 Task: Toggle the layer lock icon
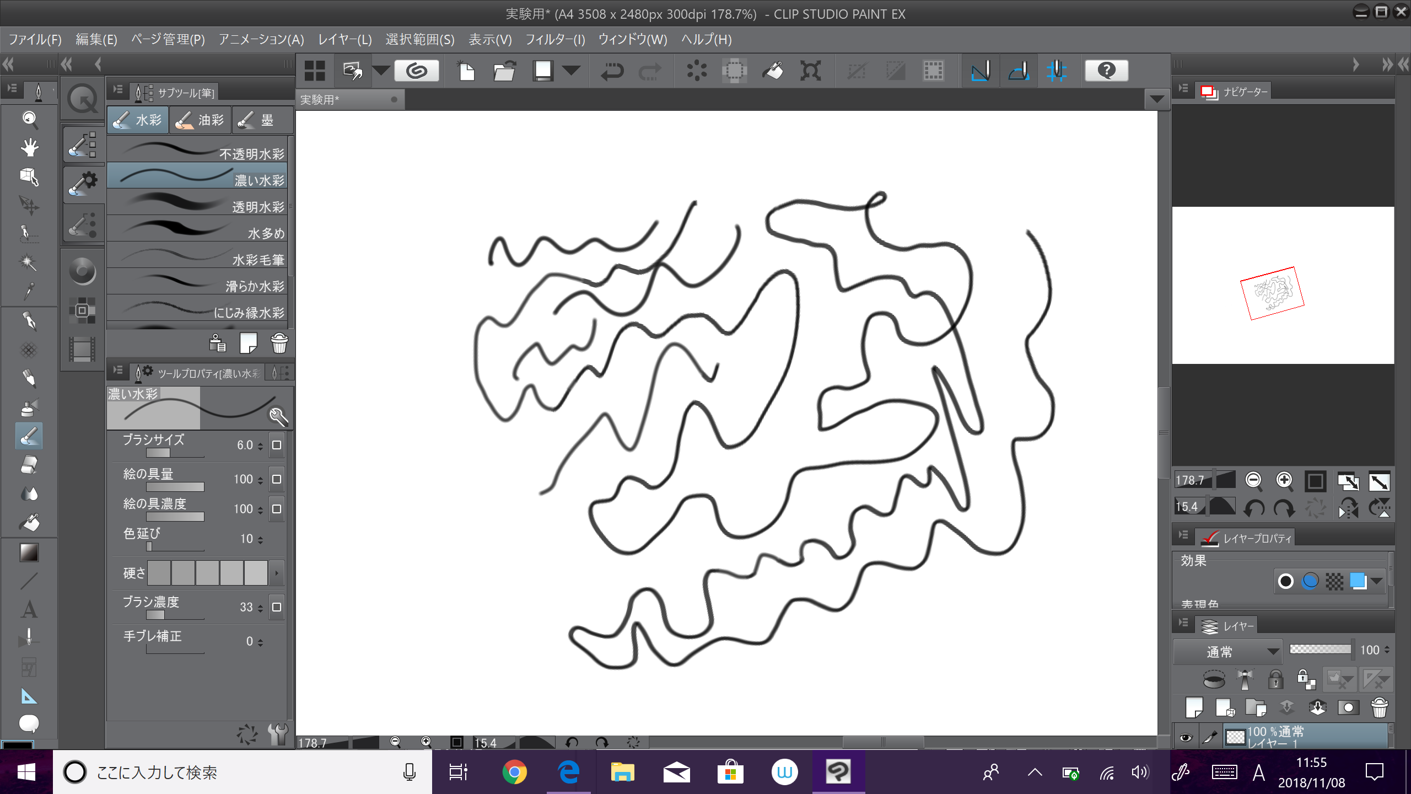(1275, 680)
